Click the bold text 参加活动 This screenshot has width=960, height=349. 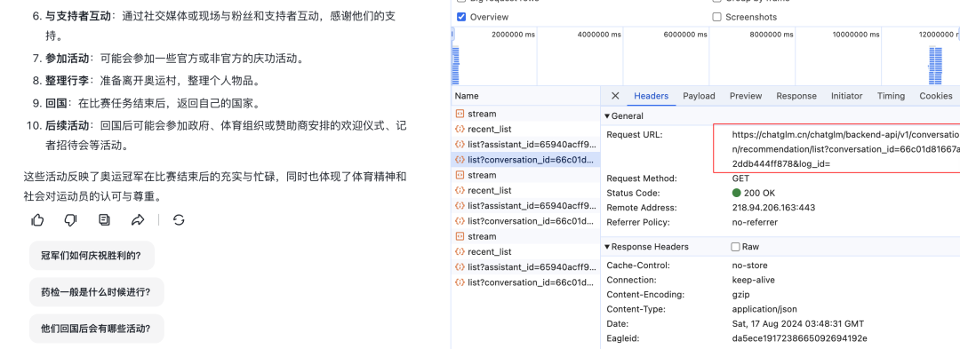67,59
